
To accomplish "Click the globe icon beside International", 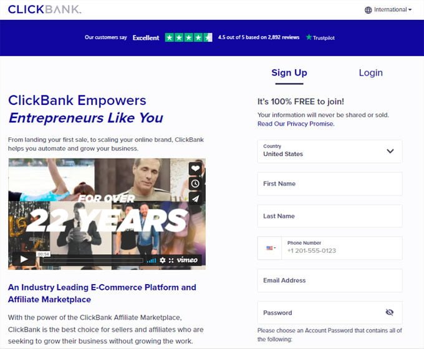I will (368, 10).
